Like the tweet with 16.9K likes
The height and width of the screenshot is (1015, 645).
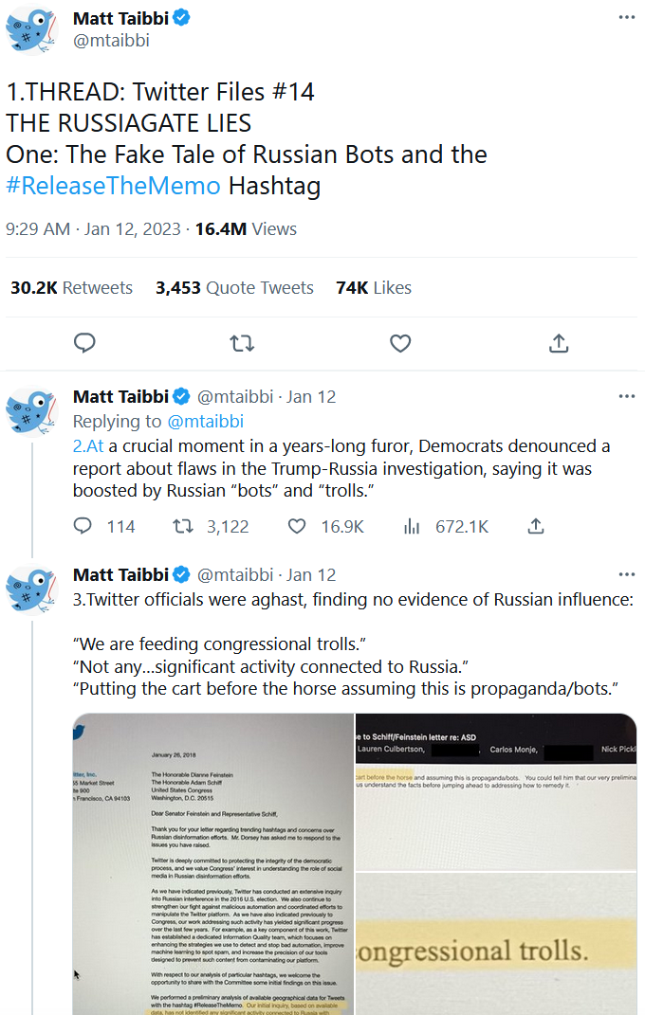pos(298,526)
